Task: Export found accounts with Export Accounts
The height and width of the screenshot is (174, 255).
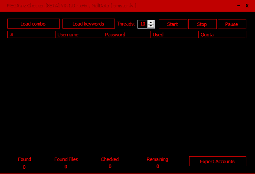Action: [218, 161]
